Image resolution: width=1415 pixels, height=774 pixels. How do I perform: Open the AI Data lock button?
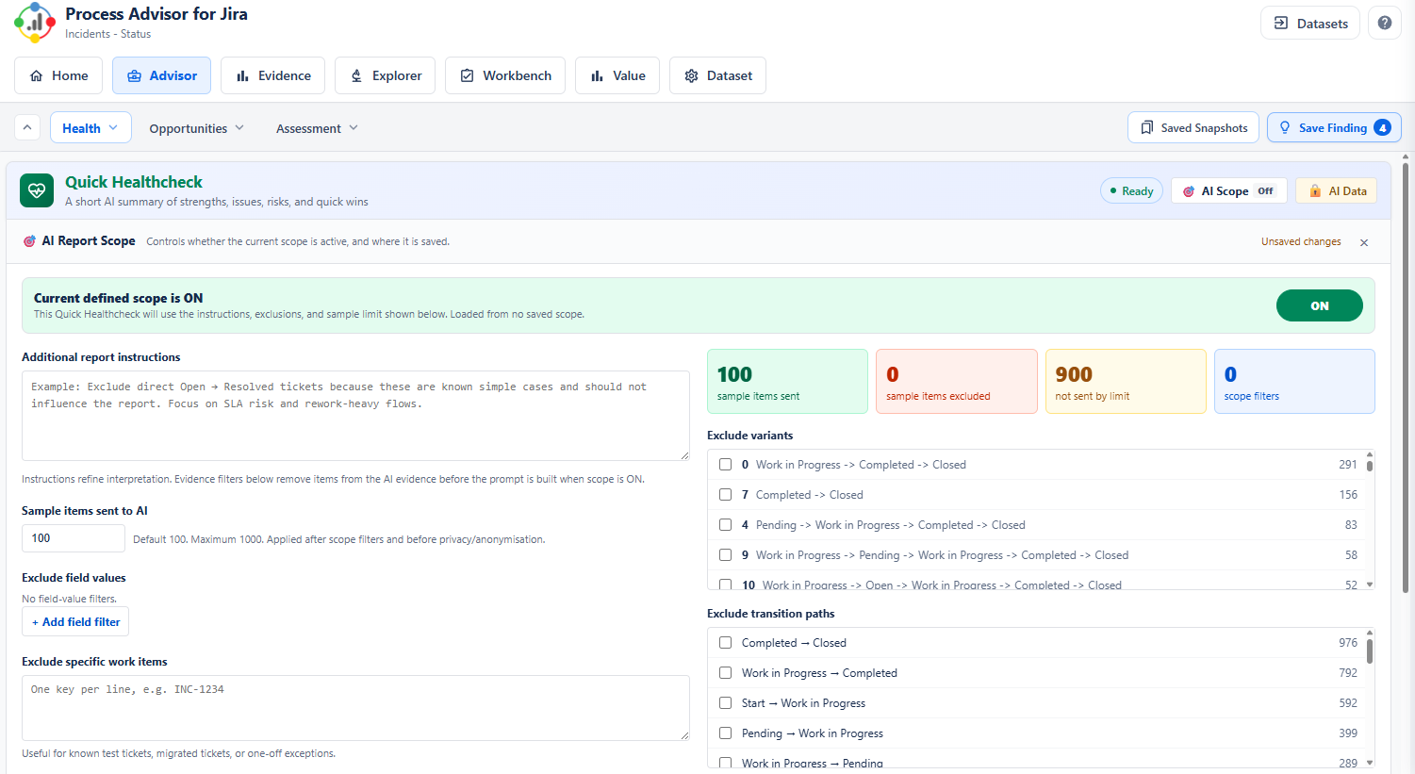click(x=1337, y=190)
